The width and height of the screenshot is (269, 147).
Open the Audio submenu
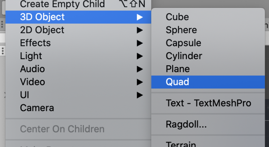33,69
